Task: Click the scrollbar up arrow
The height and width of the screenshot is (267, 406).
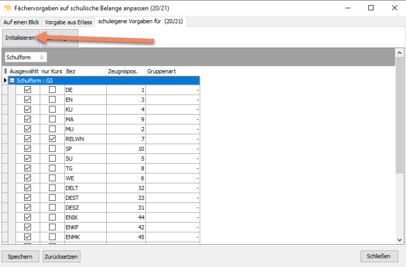Action: coord(400,53)
